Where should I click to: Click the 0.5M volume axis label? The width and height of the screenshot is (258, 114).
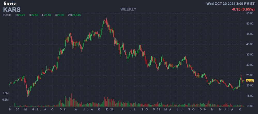click(x=5, y=100)
